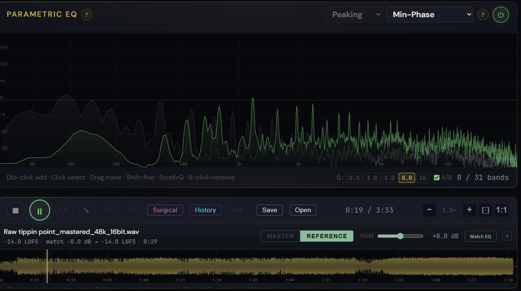The height and width of the screenshot is (291, 521).
Task: Click the loop/reload circular arrow icon
Action: point(64,210)
